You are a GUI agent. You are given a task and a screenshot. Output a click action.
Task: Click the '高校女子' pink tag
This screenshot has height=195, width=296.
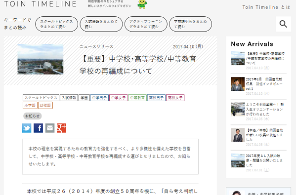[175, 98]
